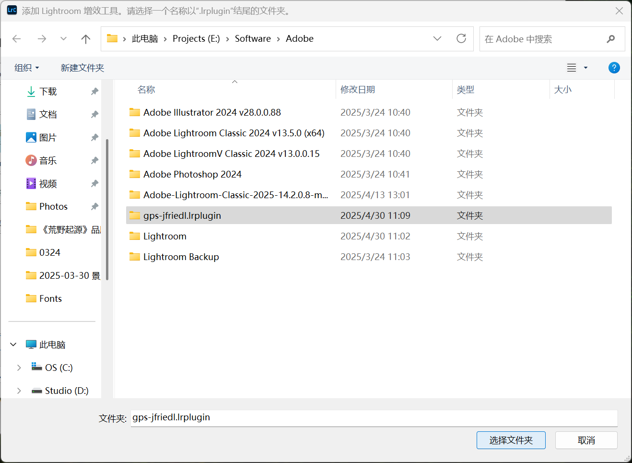Open Fonts folder in sidebar
632x463 pixels.
tap(50, 298)
